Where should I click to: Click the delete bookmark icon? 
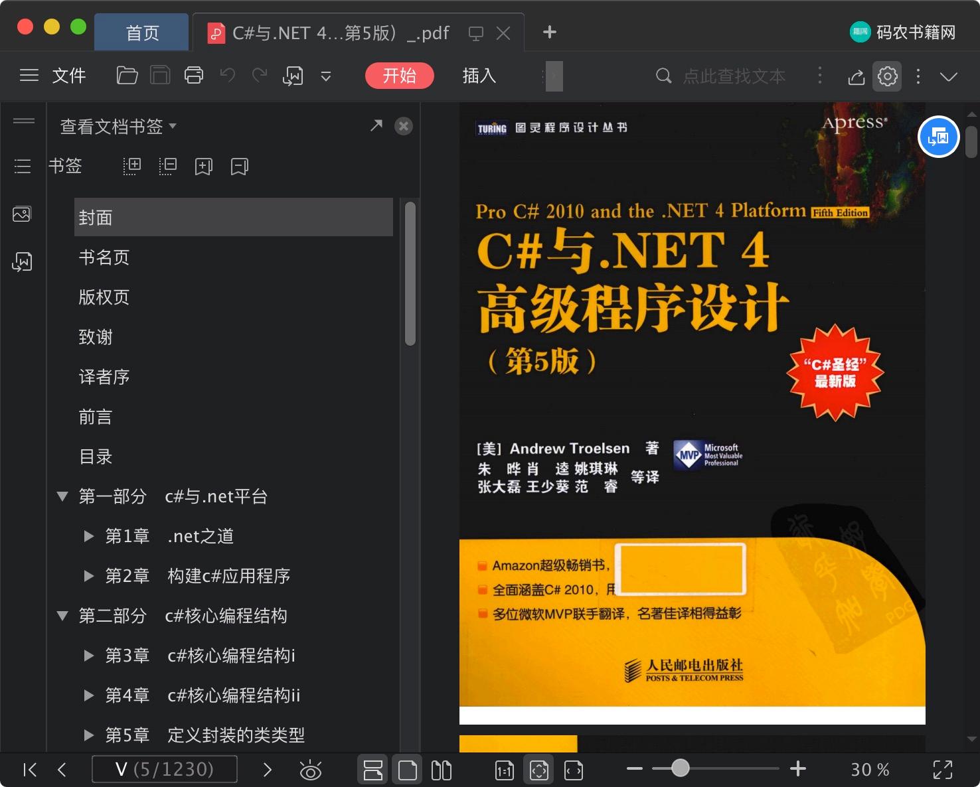[240, 166]
